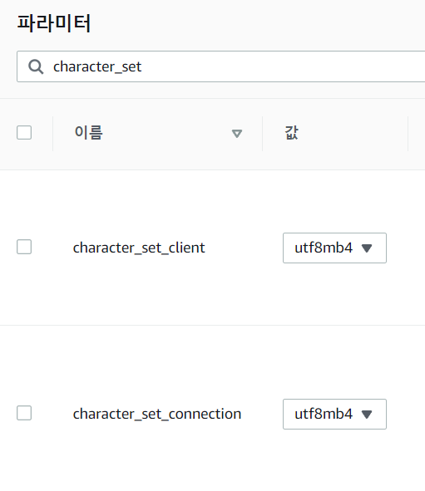The width and height of the screenshot is (425, 491).
Task: Click the arrow icon in character_set_client value
Action: point(367,248)
